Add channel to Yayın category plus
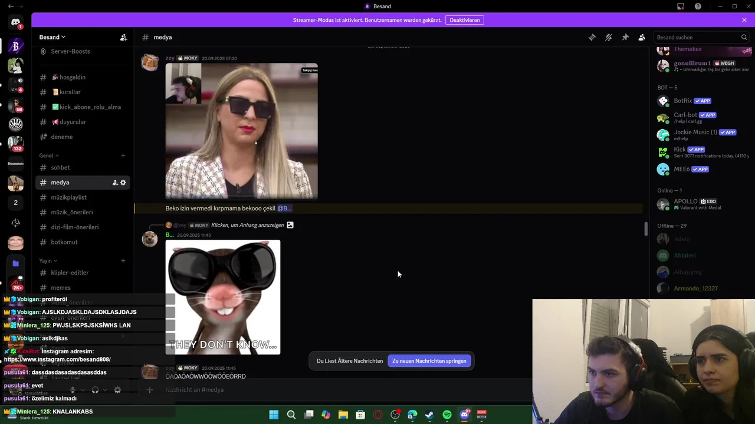This screenshot has width=755, height=424. [123, 260]
